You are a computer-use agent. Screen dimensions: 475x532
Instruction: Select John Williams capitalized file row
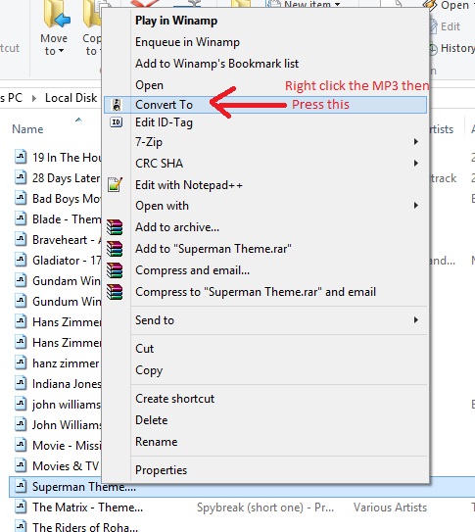58,425
